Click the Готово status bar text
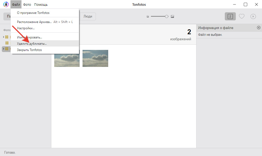The width and height of the screenshot is (262, 156). (10, 152)
